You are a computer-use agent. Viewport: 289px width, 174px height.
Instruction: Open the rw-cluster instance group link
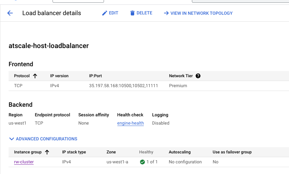24,162
